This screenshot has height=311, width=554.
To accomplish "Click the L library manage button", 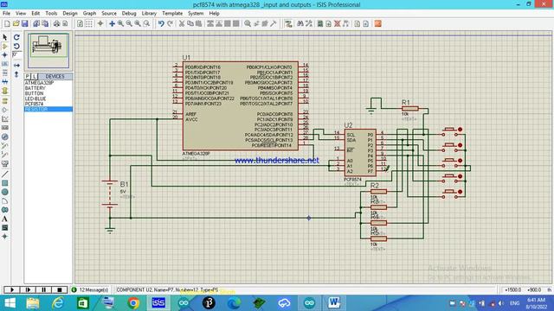I will (x=35, y=77).
